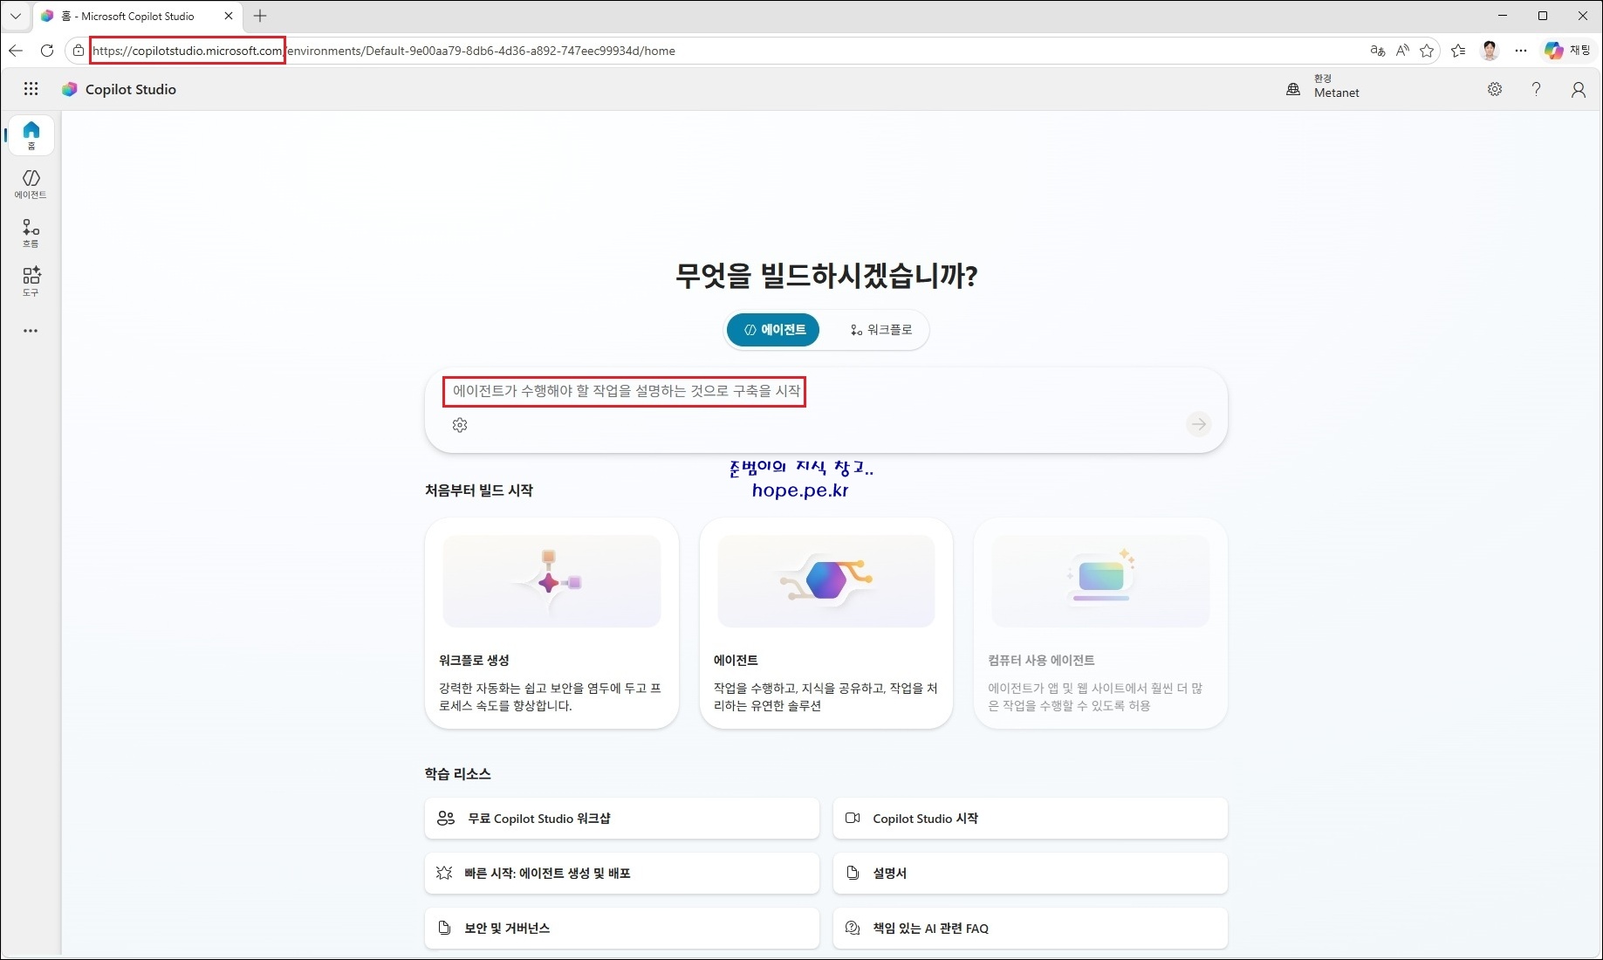Click the Copilot Studio logo
This screenshot has width=1603, height=960.
click(70, 89)
